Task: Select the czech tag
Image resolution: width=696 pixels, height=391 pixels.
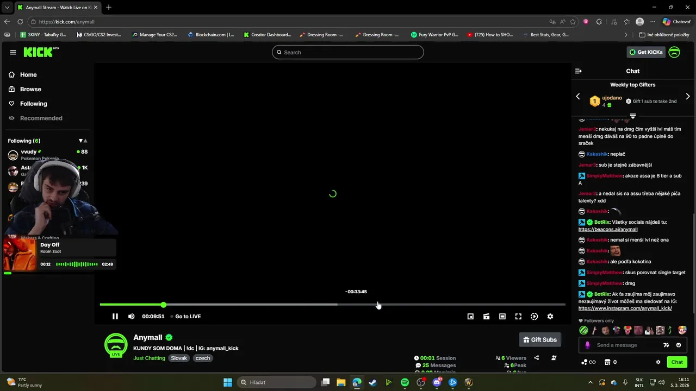Action: pyautogui.click(x=203, y=358)
